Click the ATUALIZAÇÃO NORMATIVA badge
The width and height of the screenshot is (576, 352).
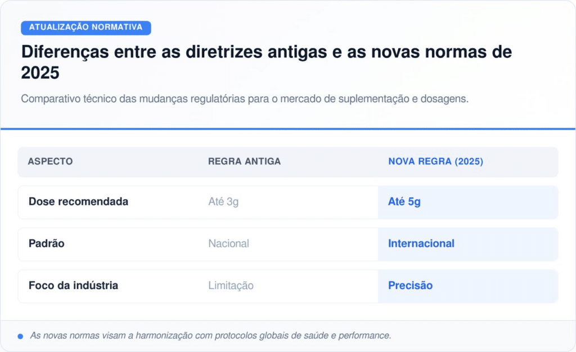click(85, 28)
